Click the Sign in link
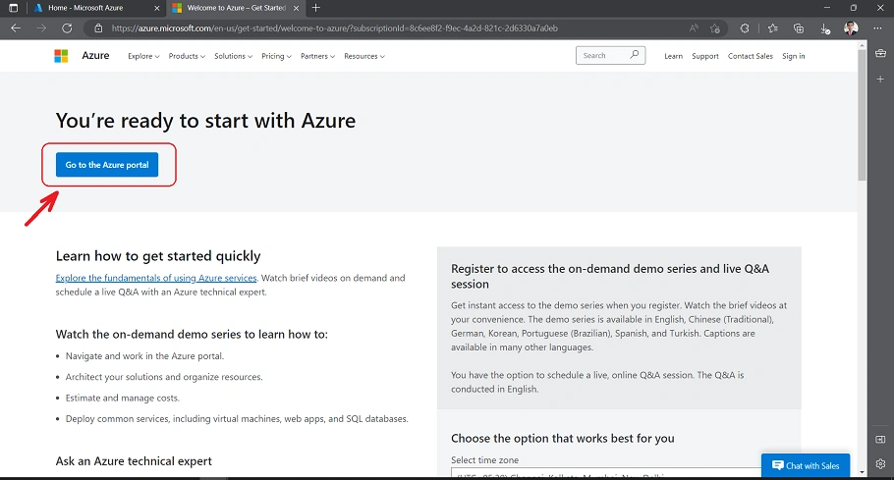Image resolution: width=894 pixels, height=480 pixels. click(x=794, y=56)
